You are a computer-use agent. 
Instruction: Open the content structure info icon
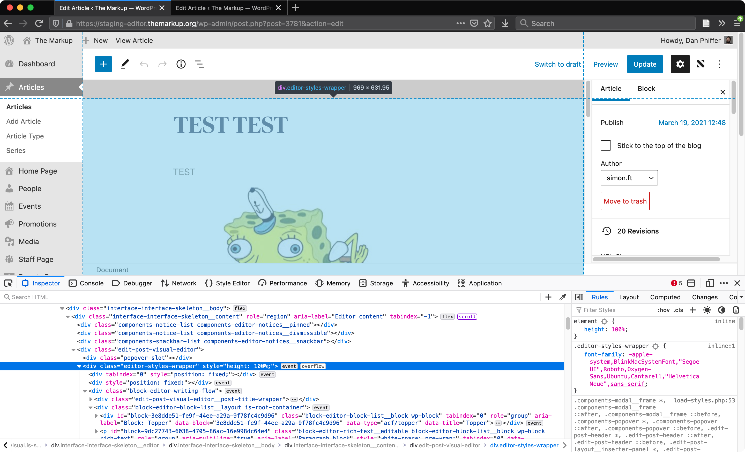[x=181, y=64]
